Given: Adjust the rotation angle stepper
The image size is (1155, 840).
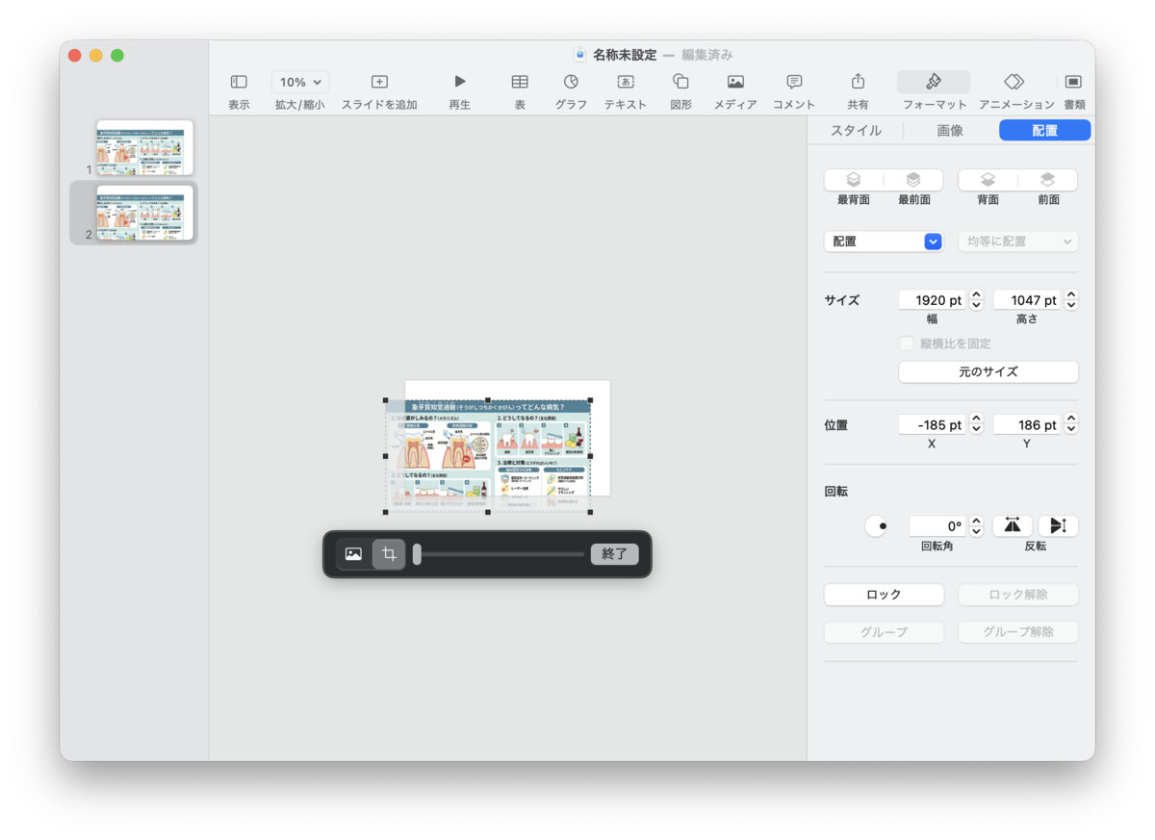Looking at the screenshot, I should click(x=976, y=526).
